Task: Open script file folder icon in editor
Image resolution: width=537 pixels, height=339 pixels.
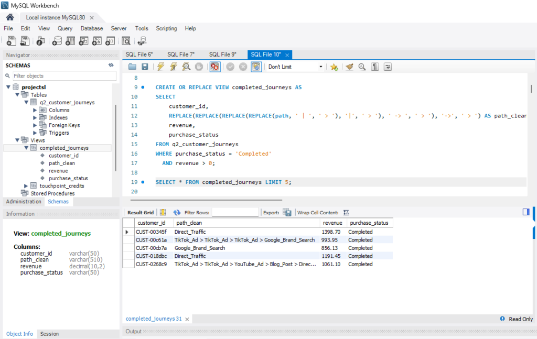Action: click(x=132, y=67)
